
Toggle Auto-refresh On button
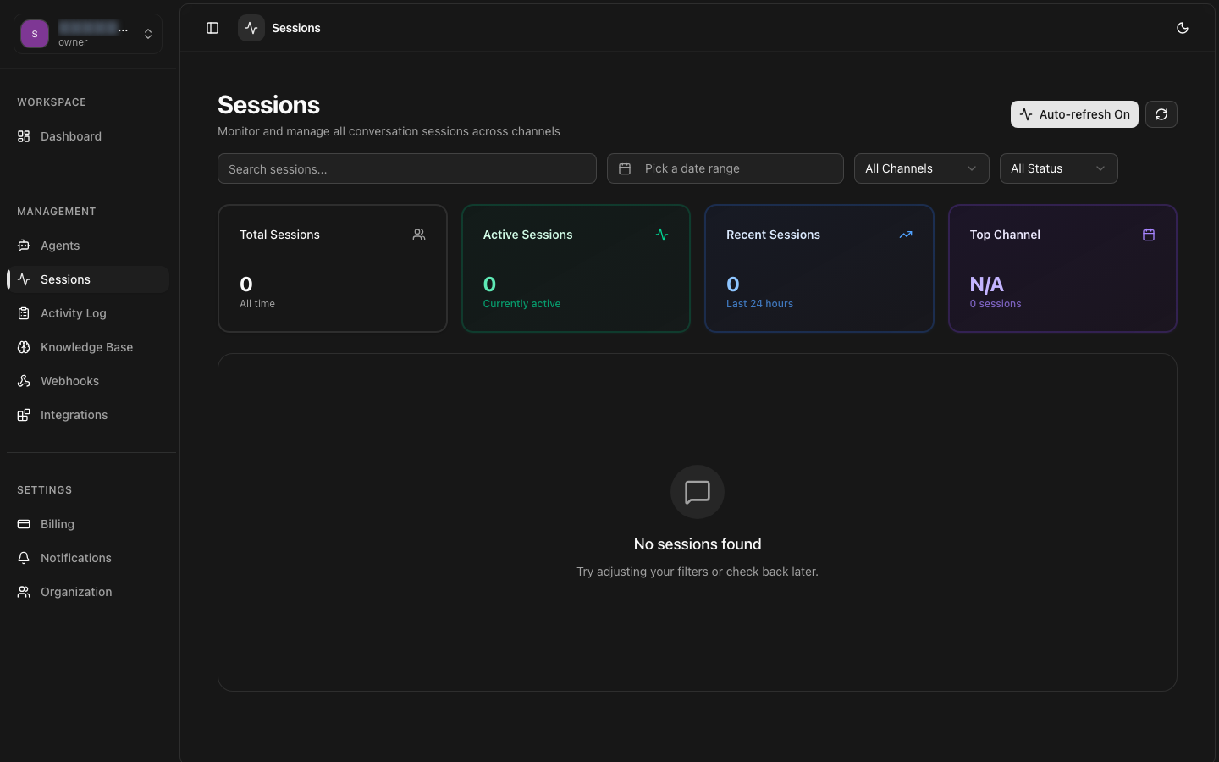click(x=1074, y=114)
